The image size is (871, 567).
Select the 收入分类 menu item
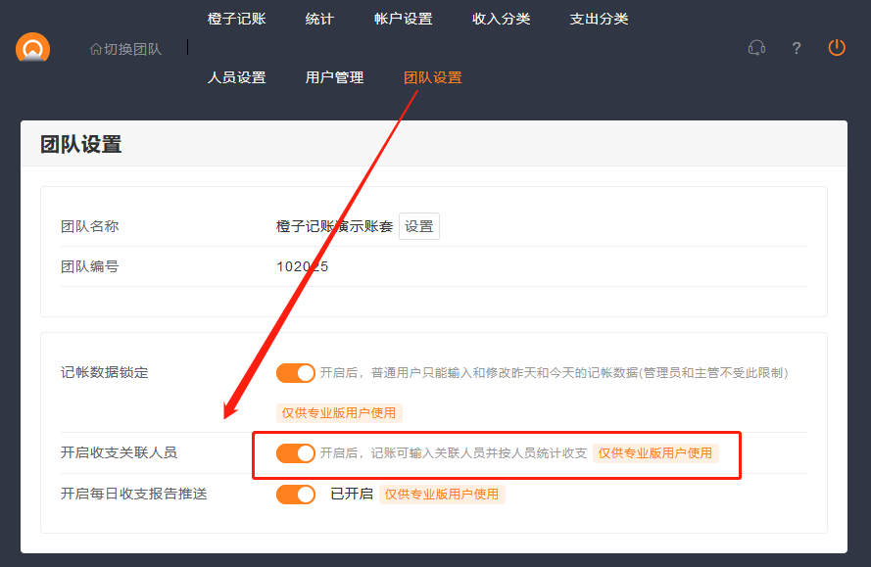click(501, 19)
